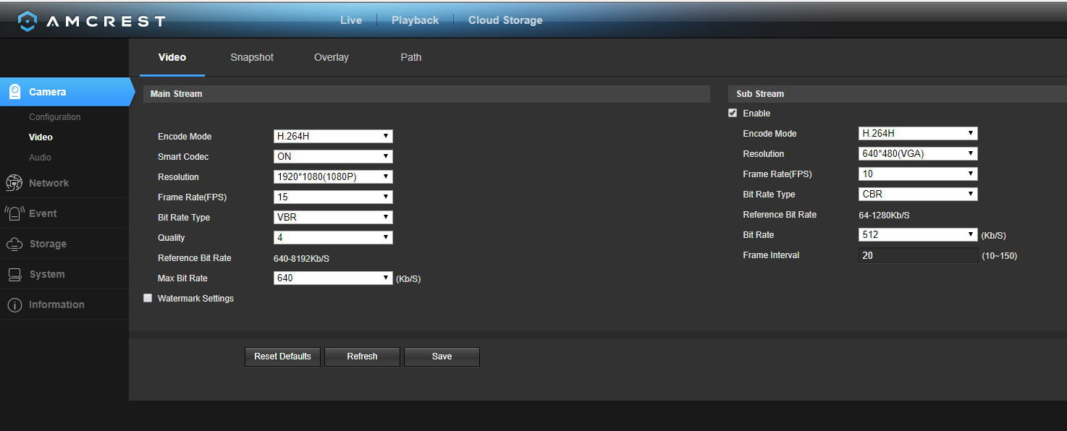Click the System monitor icon
This screenshot has height=431, width=1067.
tap(14, 275)
